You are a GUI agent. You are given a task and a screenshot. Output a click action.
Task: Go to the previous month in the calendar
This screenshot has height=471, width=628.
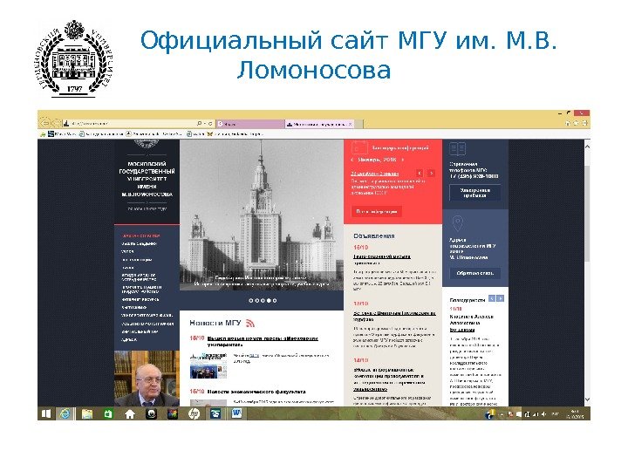pyautogui.click(x=352, y=160)
